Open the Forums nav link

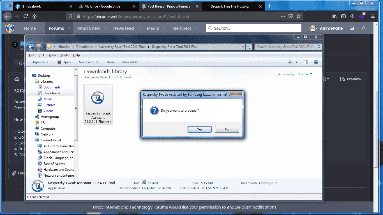[57, 28]
